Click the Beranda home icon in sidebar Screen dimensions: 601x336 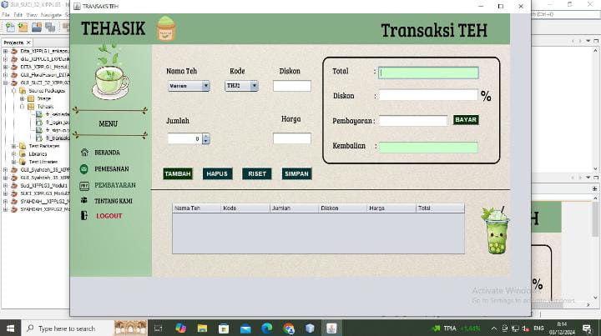[x=84, y=153]
